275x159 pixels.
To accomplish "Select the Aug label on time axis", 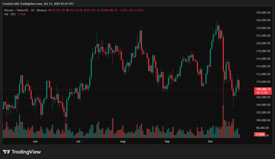I will coord(123,141).
